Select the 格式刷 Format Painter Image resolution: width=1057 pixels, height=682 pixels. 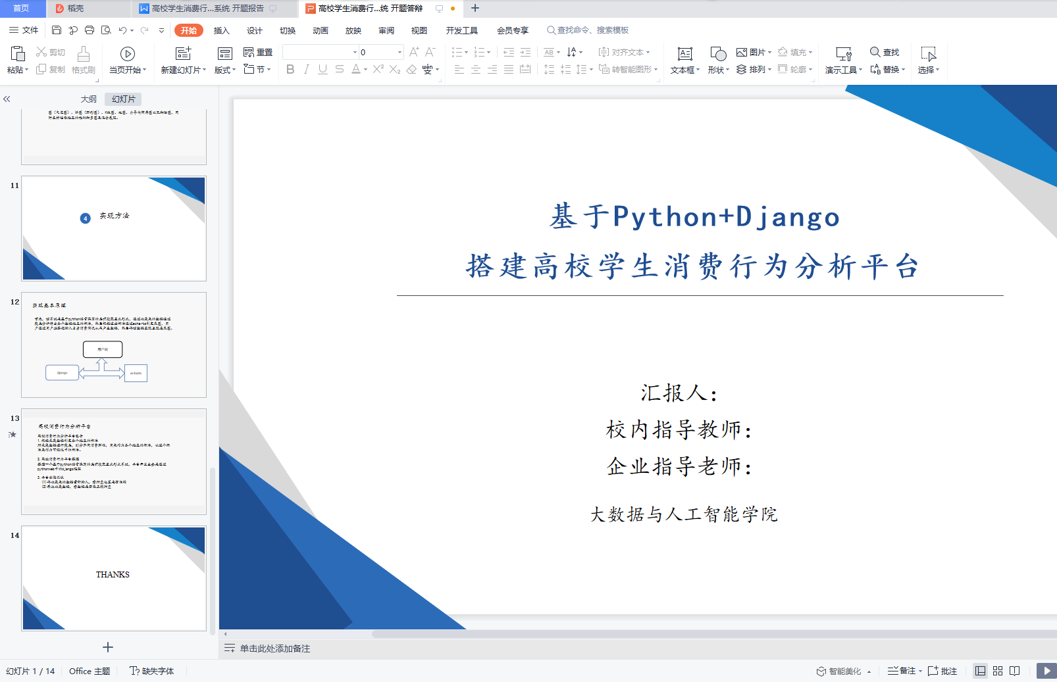coord(84,60)
